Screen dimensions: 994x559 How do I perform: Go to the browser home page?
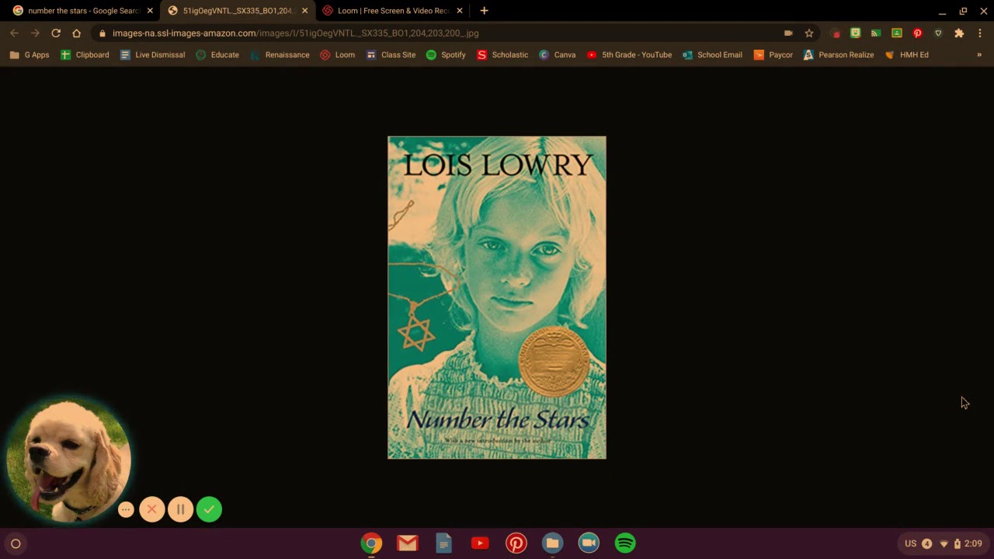(x=76, y=33)
